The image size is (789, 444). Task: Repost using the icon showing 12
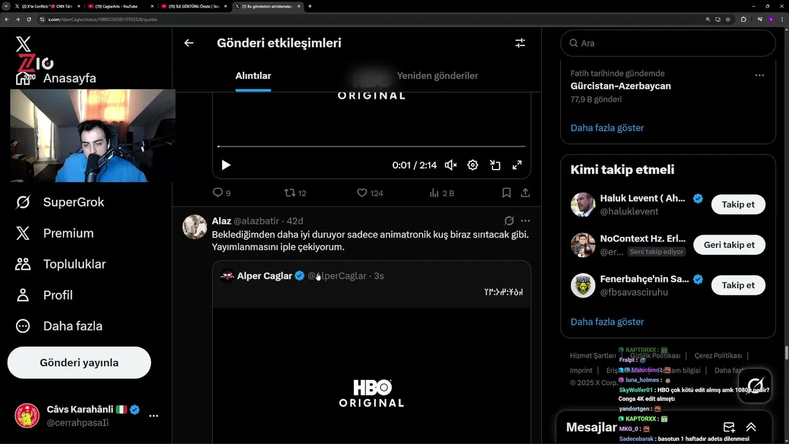click(295, 193)
